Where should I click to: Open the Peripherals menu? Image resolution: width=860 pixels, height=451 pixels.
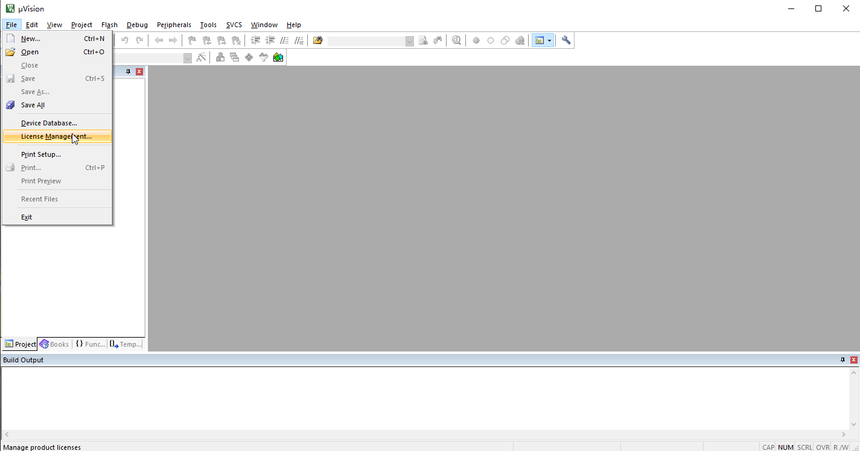[x=174, y=25]
